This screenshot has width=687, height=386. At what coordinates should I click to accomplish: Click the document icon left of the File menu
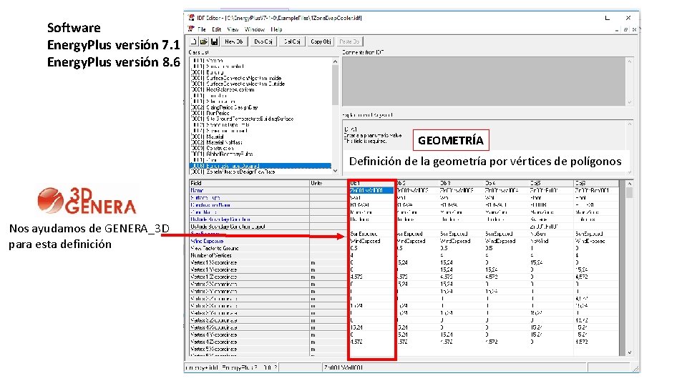click(x=191, y=29)
